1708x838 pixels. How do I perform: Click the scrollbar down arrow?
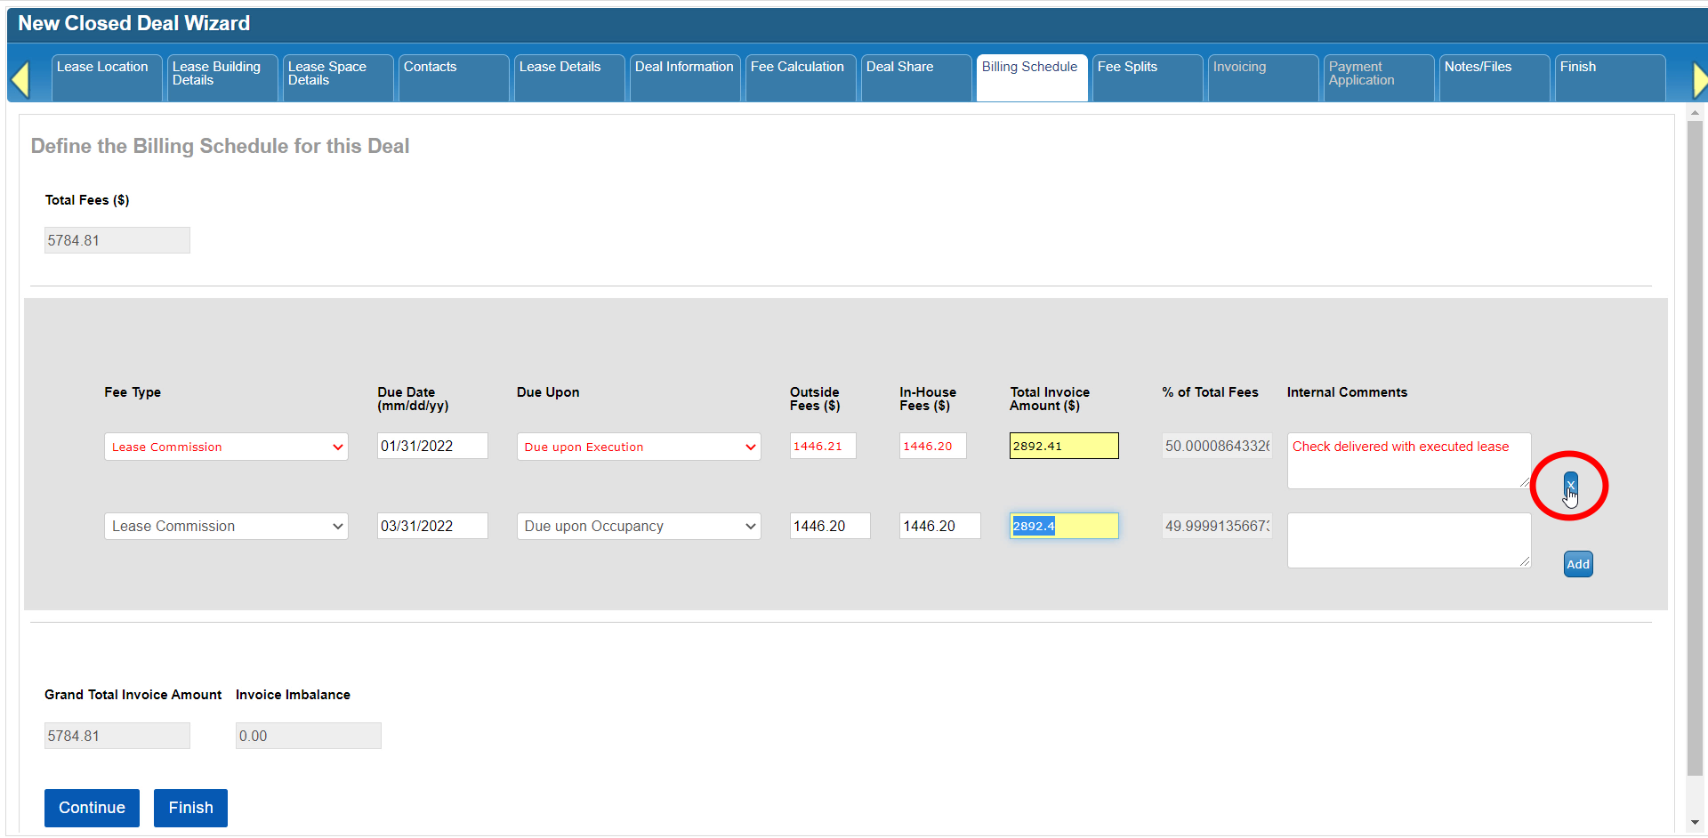pos(1694,823)
